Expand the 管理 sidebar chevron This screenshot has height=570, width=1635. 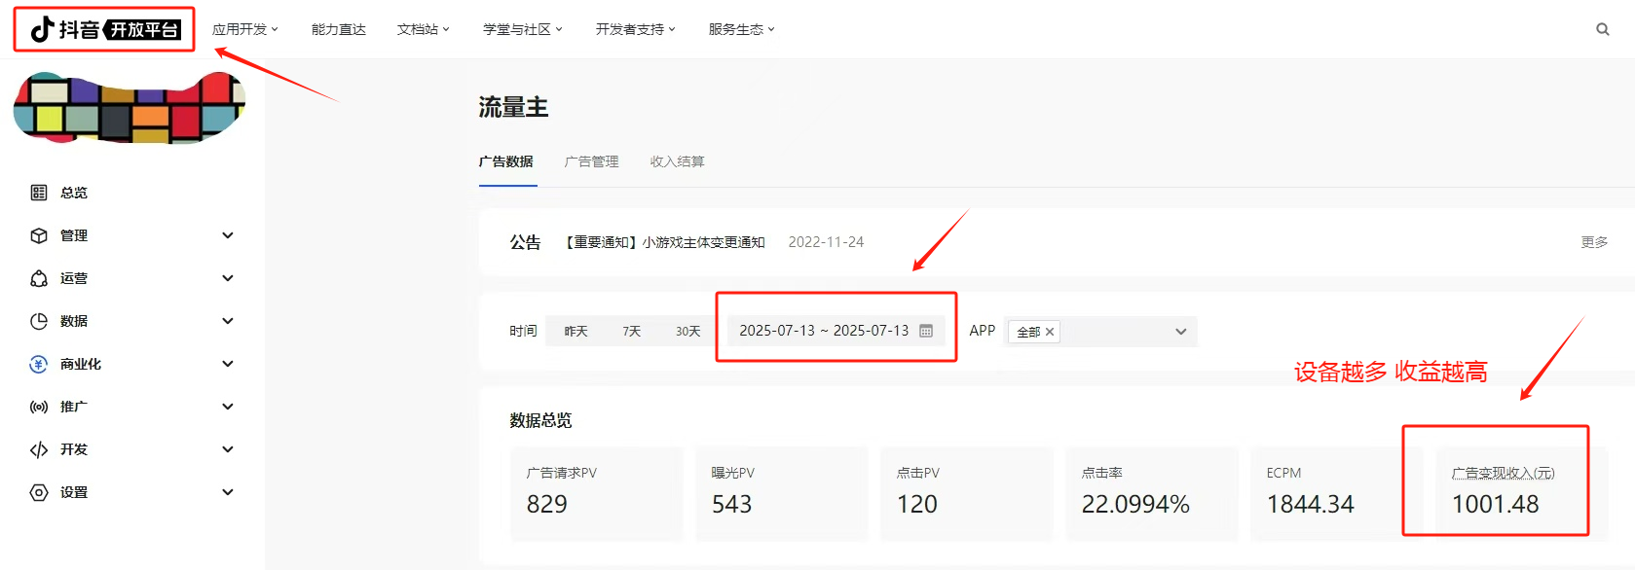(x=228, y=235)
